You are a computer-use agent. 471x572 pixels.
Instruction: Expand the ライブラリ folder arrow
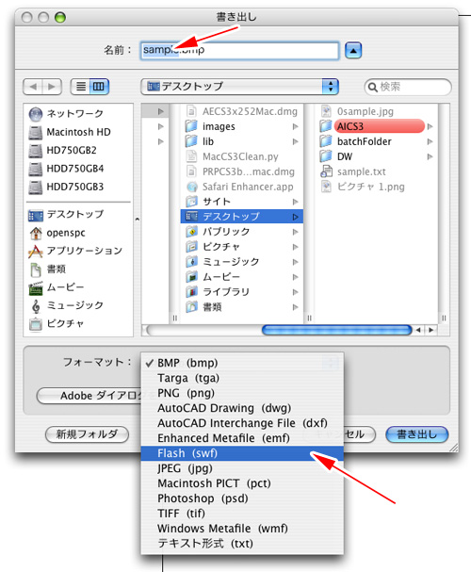tap(295, 292)
